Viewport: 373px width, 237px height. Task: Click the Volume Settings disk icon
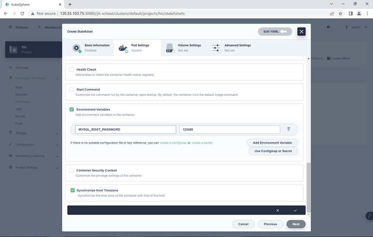[x=170, y=48]
